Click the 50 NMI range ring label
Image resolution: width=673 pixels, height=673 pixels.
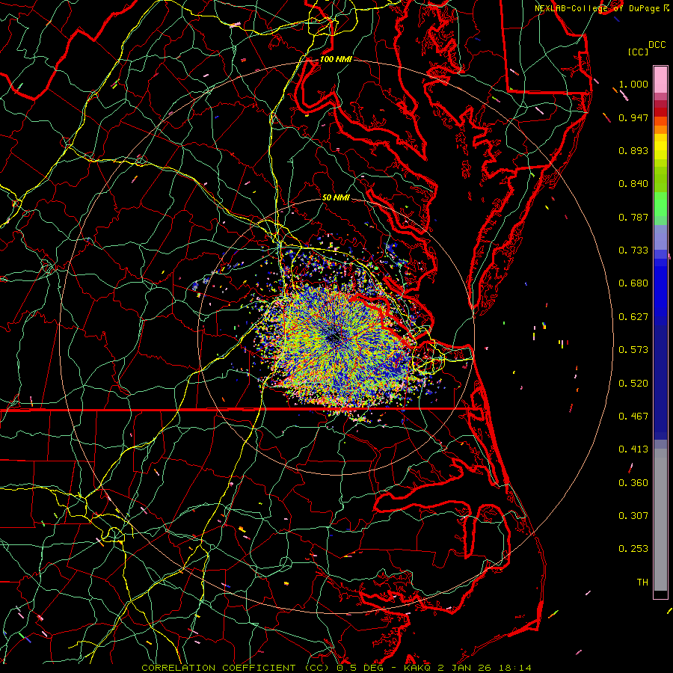coord(336,197)
